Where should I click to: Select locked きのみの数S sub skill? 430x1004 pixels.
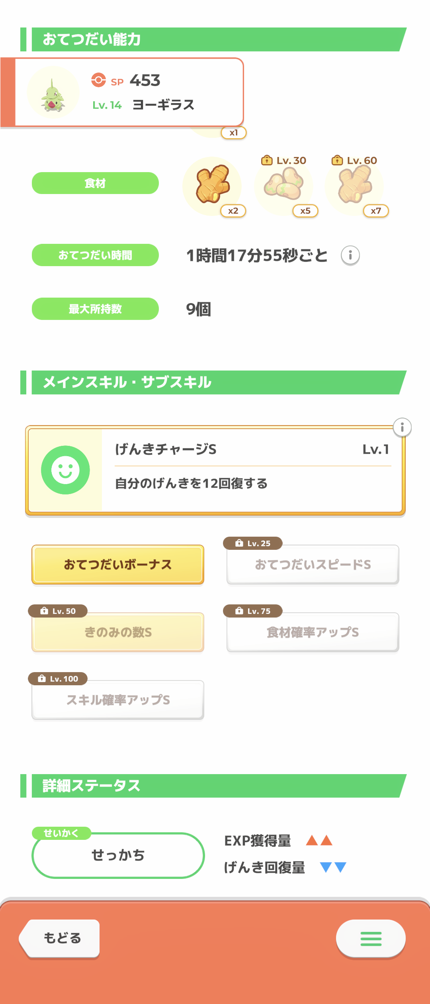[x=118, y=632]
